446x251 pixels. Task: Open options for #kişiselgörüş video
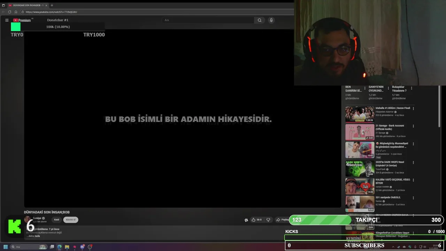(x=413, y=144)
